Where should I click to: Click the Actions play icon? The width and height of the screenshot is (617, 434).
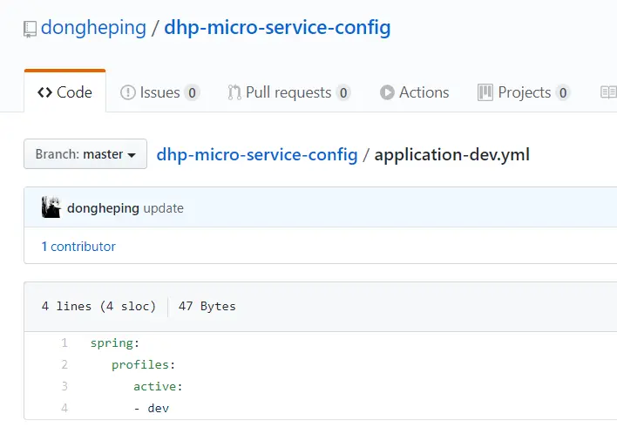[x=387, y=92]
